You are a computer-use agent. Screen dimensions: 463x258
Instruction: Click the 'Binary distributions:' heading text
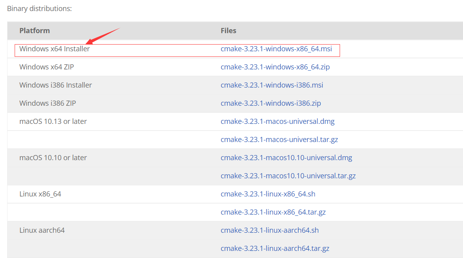tap(39, 9)
